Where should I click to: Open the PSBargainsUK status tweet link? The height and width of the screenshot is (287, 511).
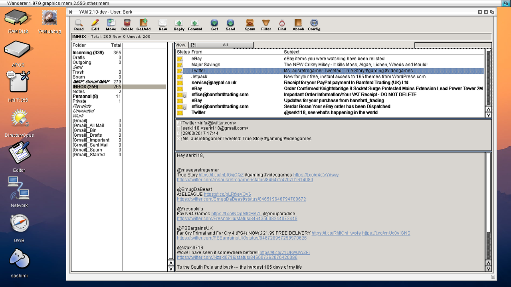point(242,238)
